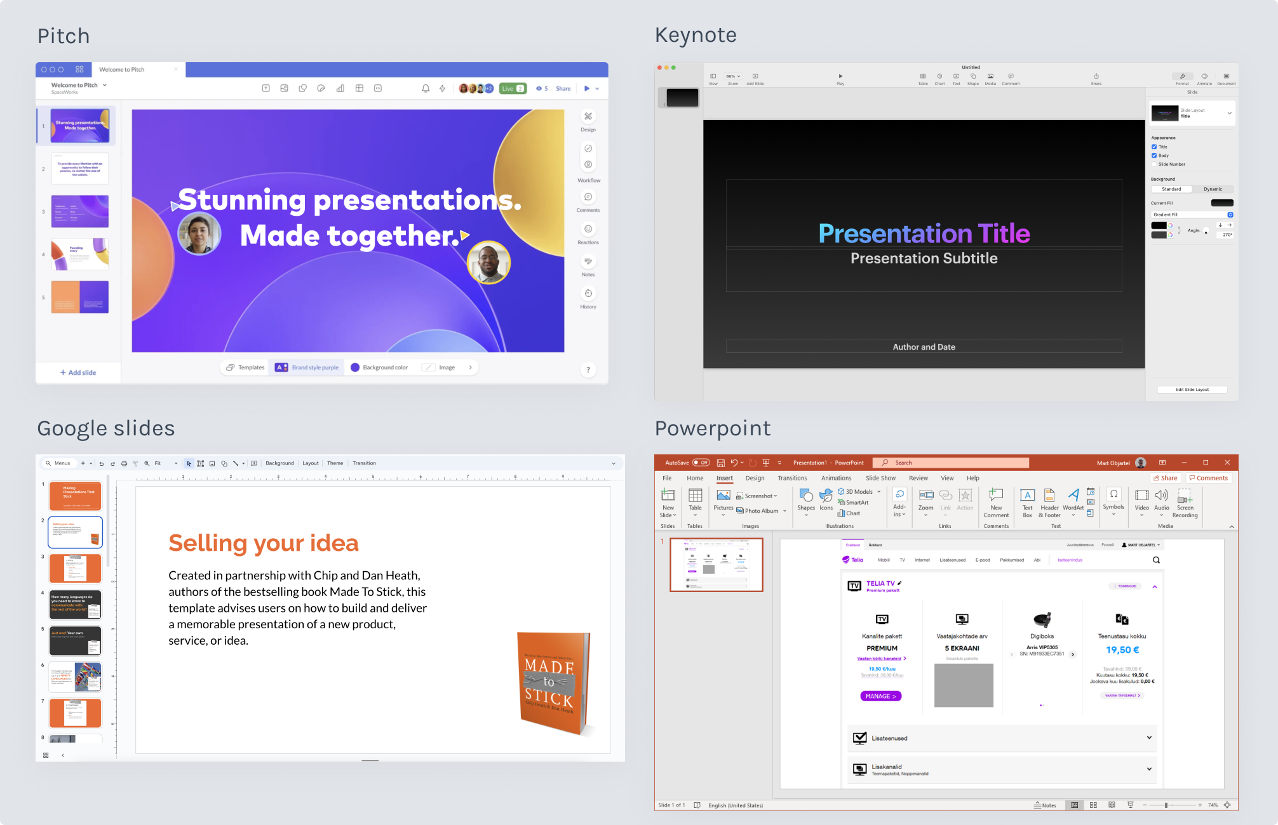Viewport: 1278px width, 825px height.
Task: Click Share button in PowerPoint
Action: tap(1165, 478)
